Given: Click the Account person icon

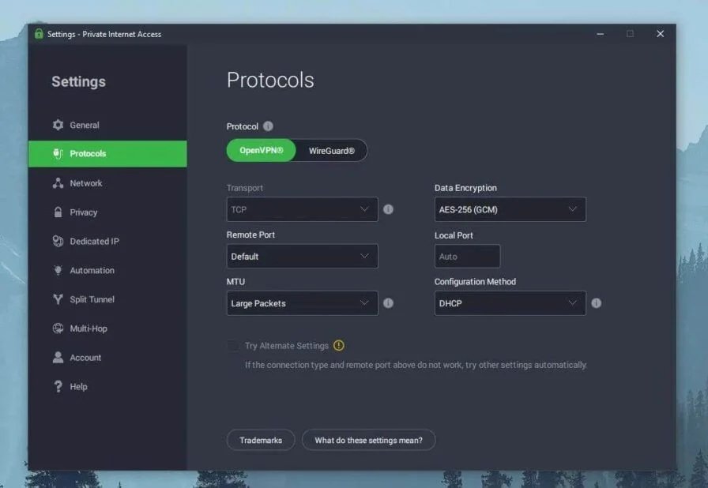Looking at the screenshot, I should coord(58,357).
